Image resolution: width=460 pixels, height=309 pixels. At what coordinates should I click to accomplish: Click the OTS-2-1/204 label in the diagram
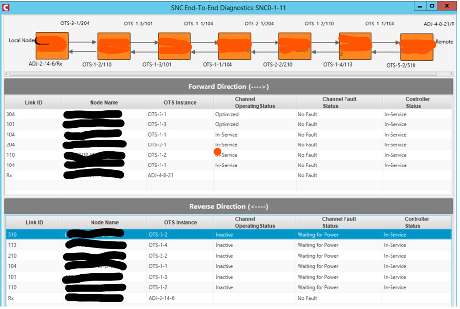pyautogui.click(x=259, y=24)
